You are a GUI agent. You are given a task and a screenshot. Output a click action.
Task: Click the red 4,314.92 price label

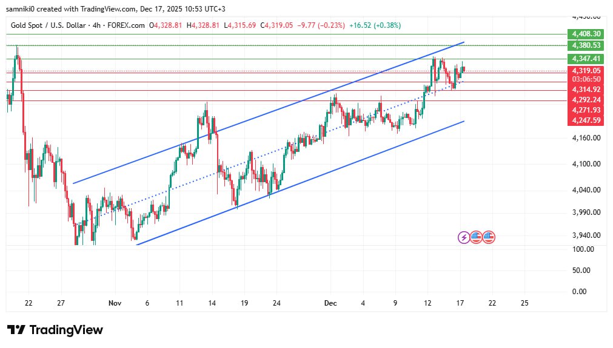[x=586, y=90]
